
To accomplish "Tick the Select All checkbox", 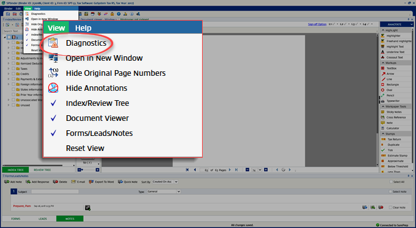I will [x=391, y=182].
